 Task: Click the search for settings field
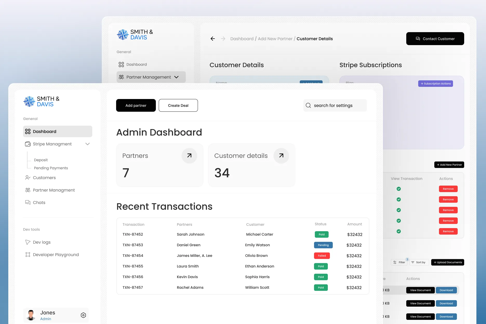[338, 105]
